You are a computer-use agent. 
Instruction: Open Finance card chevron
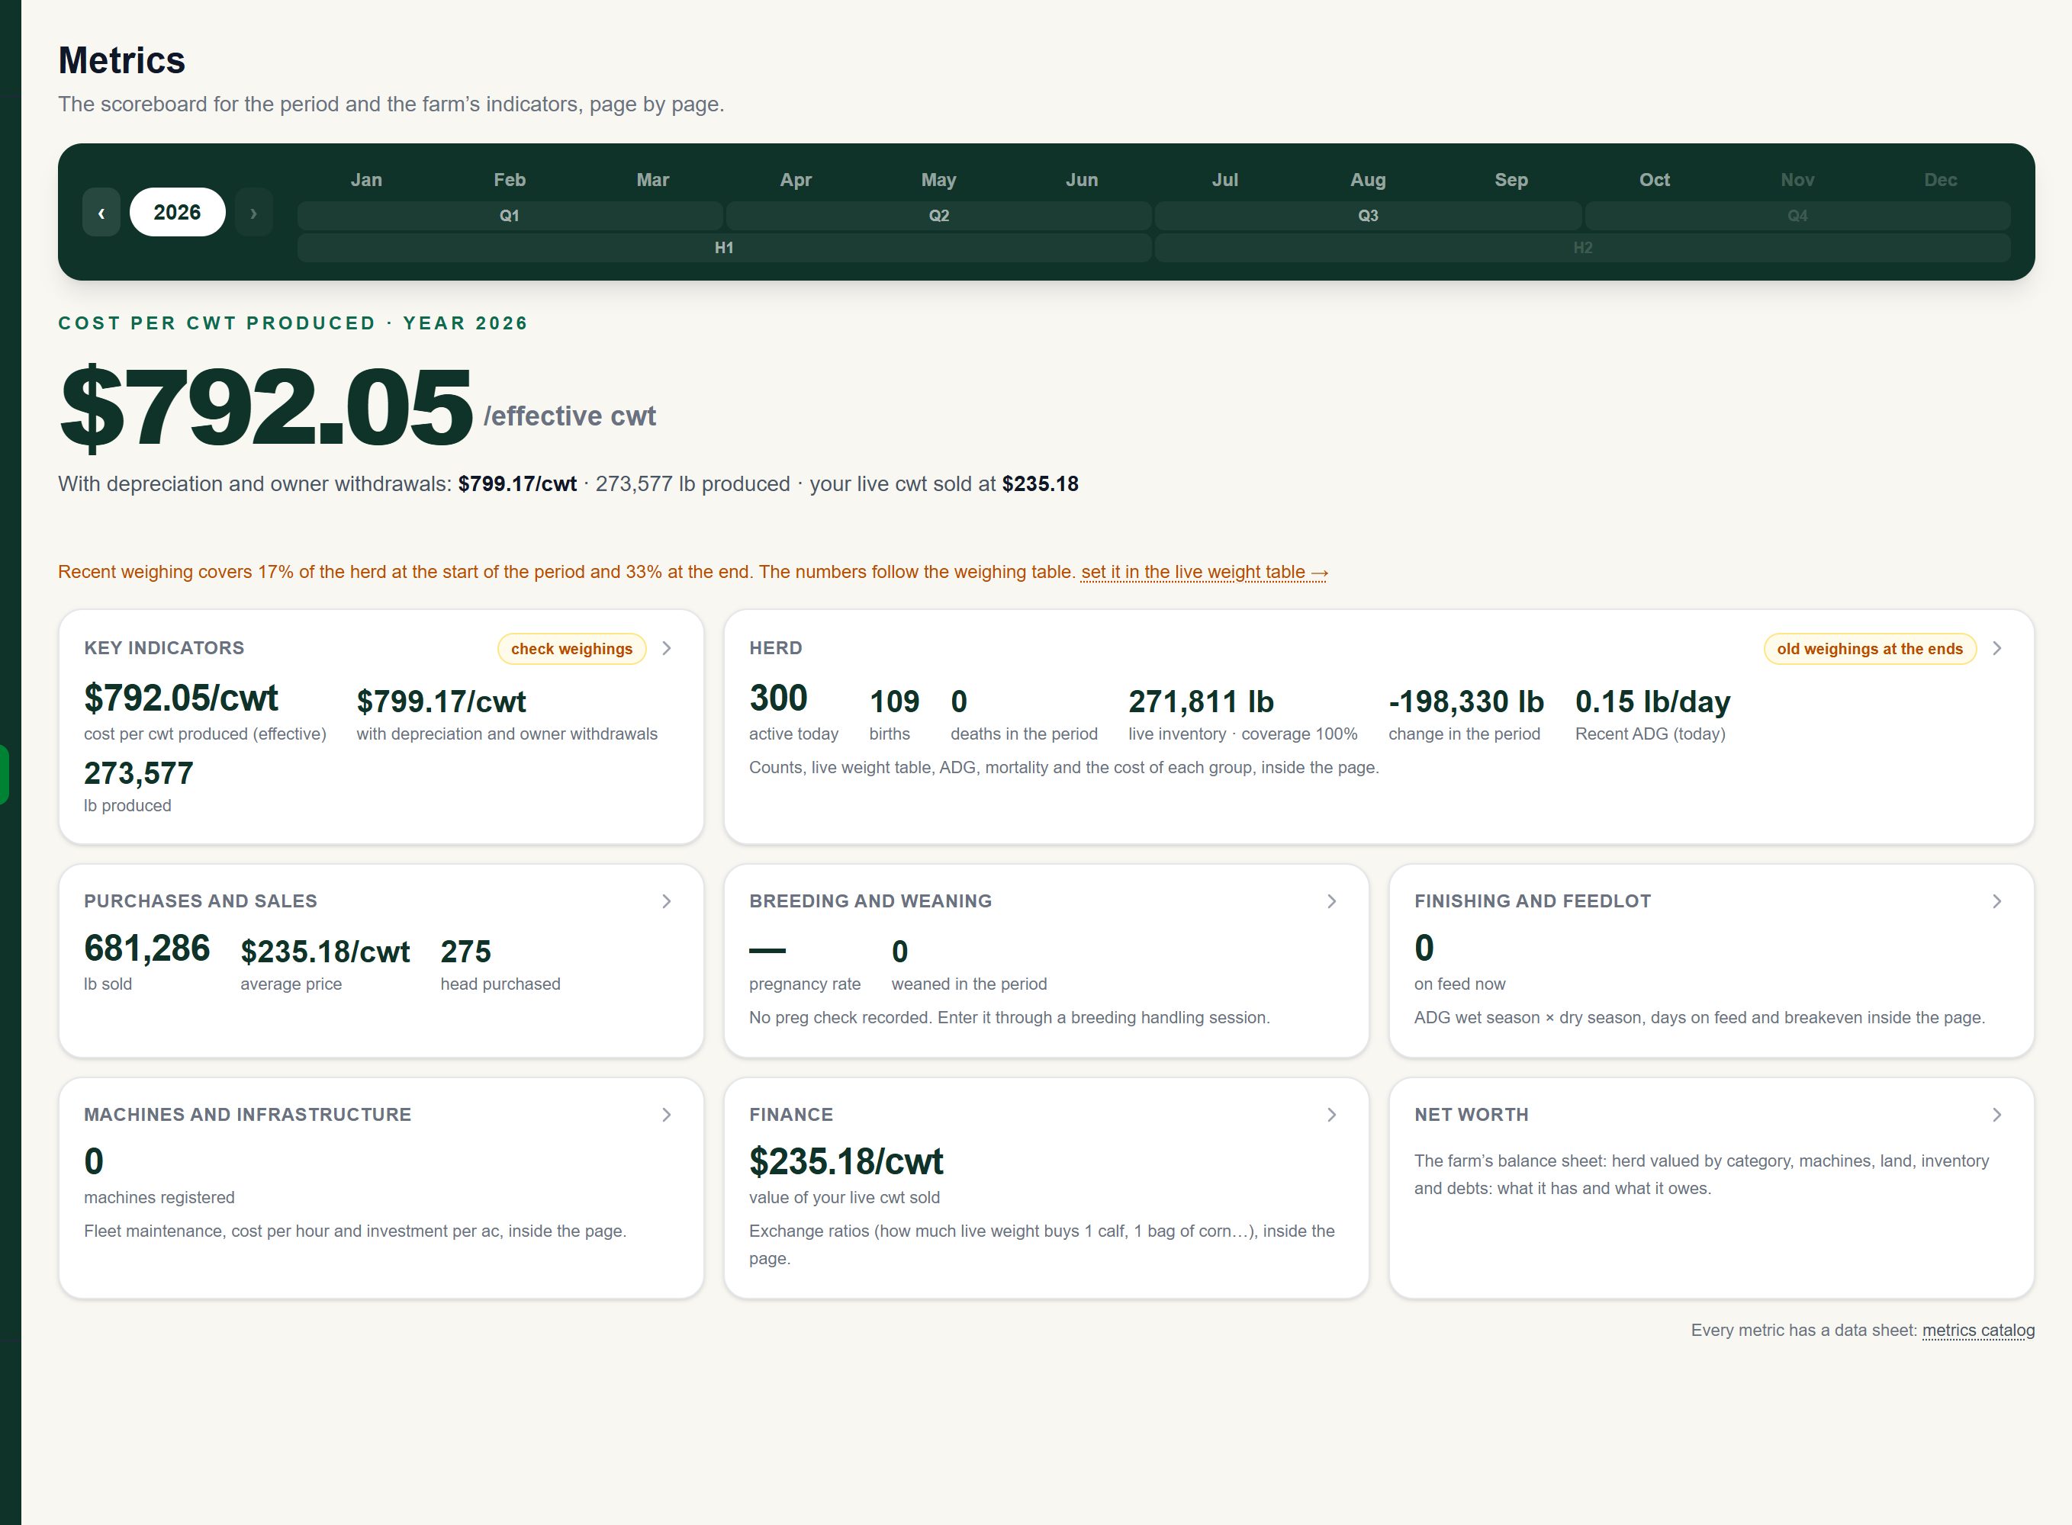tap(1331, 1115)
